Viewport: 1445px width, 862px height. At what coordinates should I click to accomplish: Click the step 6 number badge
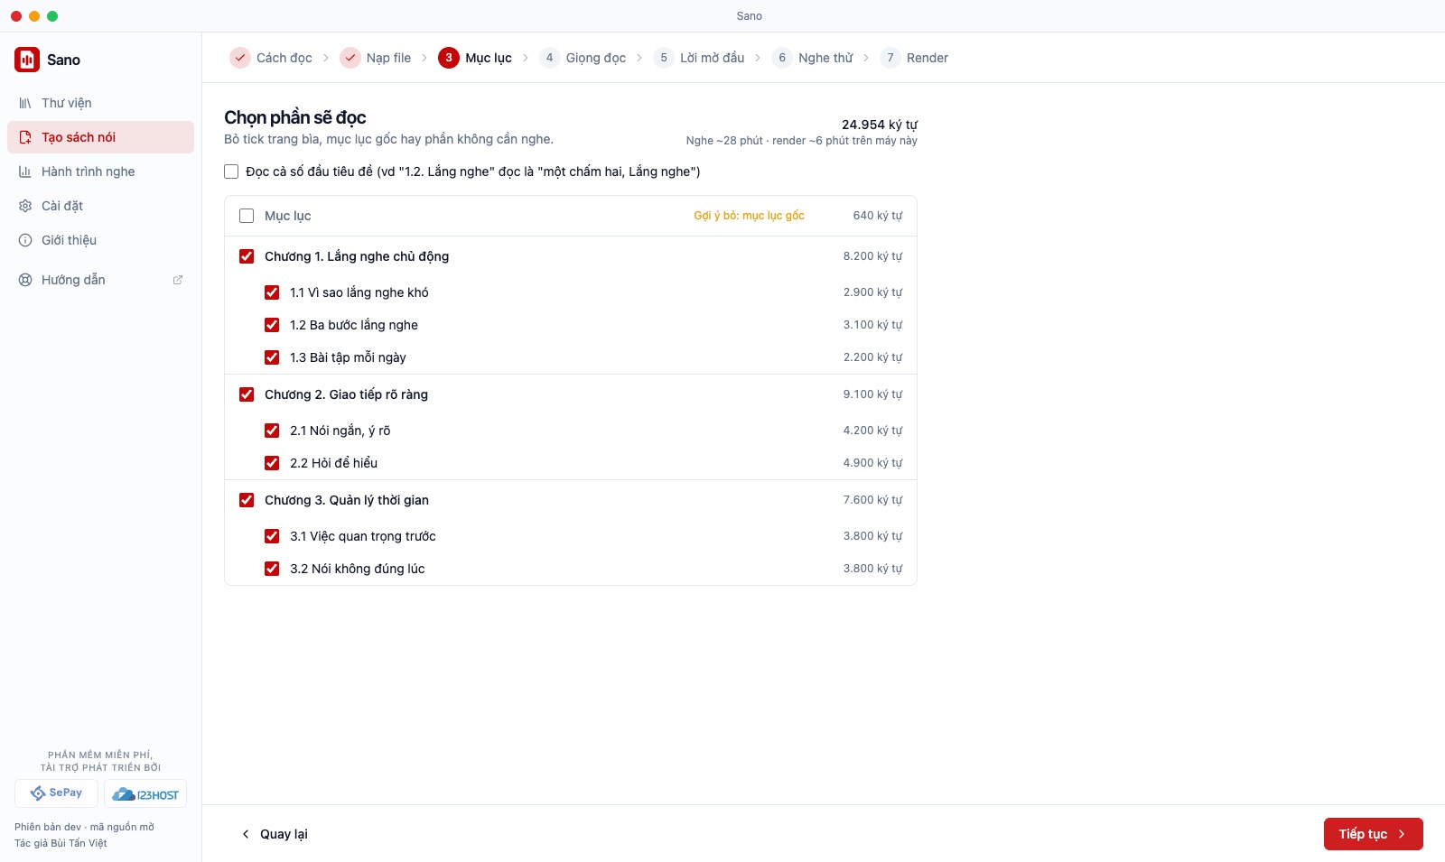click(x=782, y=58)
